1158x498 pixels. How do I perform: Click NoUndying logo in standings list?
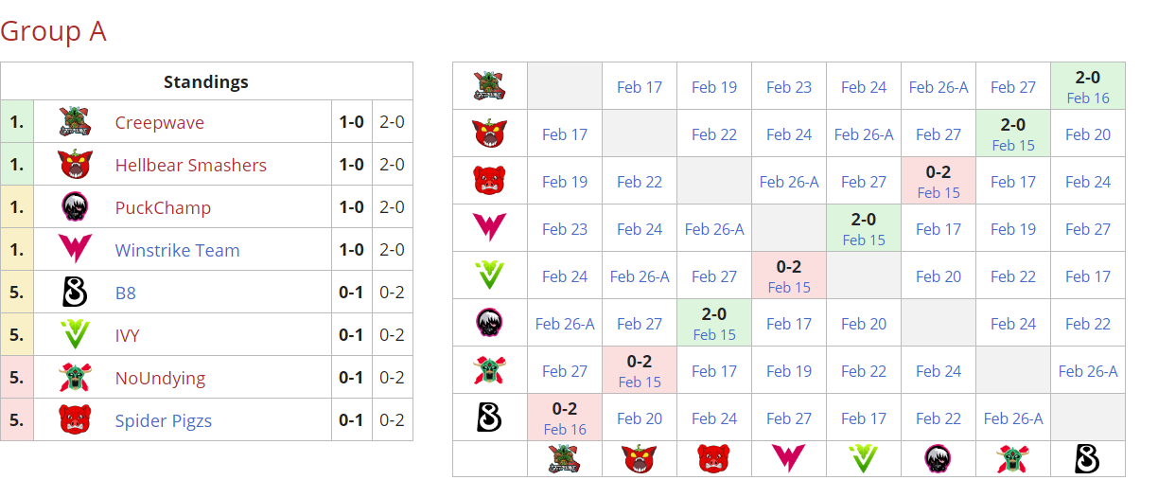coord(74,378)
